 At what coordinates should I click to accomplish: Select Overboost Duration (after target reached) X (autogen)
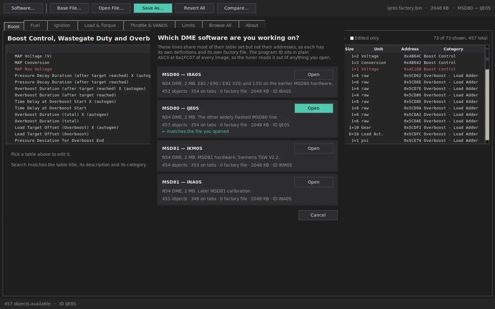79,89
